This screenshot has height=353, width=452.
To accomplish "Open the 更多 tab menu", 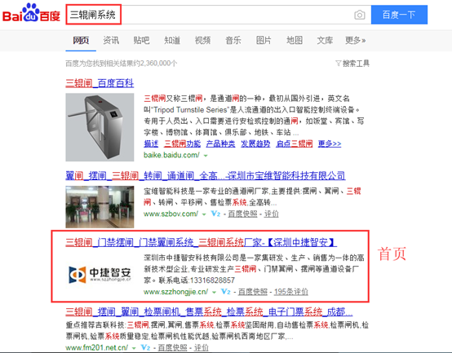I will [356, 40].
